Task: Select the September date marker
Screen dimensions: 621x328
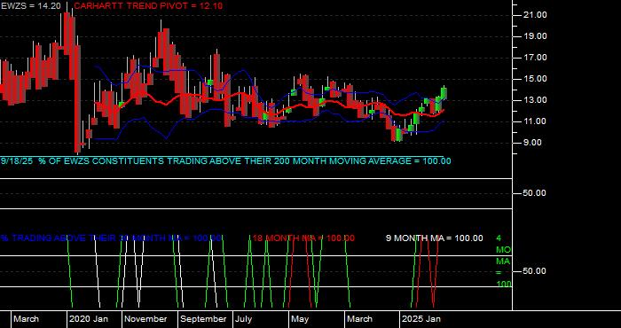Action: coord(203,319)
